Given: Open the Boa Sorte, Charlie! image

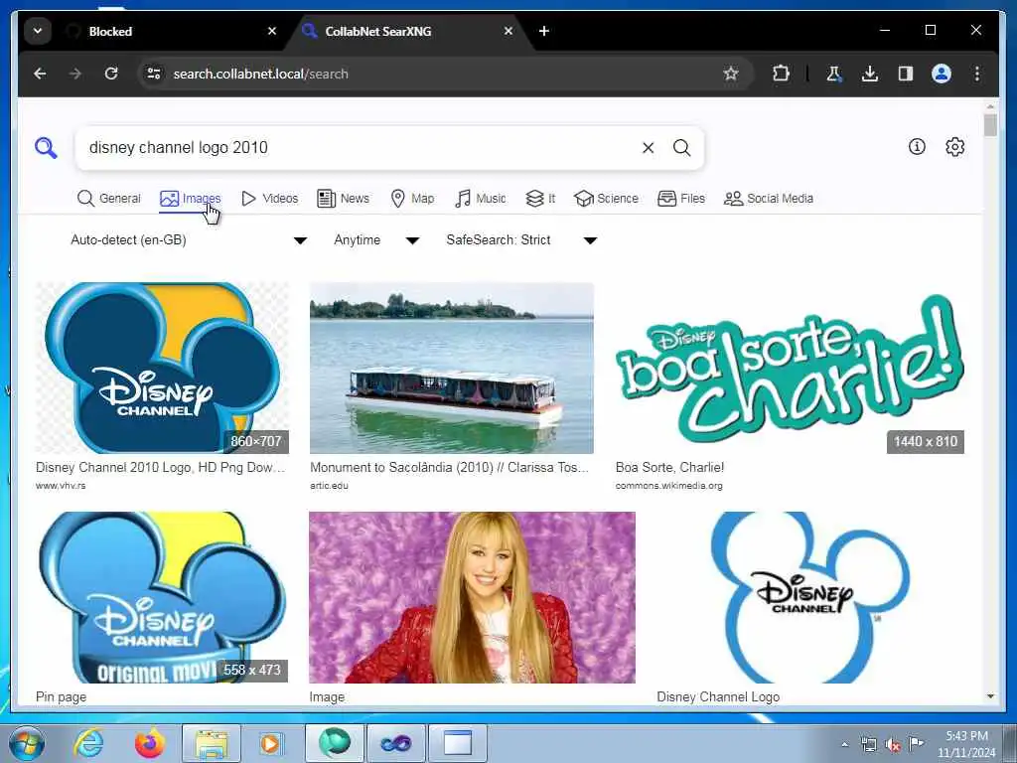Looking at the screenshot, I should (790, 368).
